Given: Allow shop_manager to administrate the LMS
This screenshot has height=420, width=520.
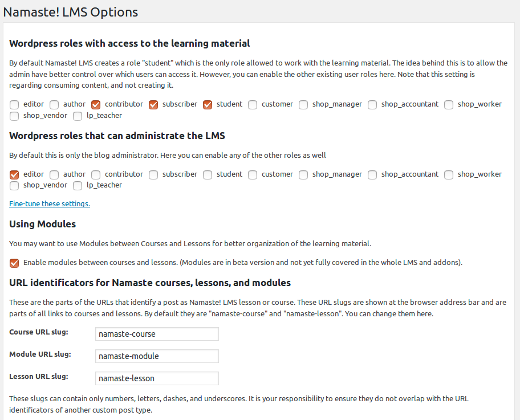Looking at the screenshot, I should (x=303, y=175).
